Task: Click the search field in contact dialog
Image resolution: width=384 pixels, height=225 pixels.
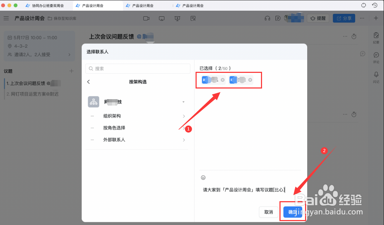Action: coord(138,69)
